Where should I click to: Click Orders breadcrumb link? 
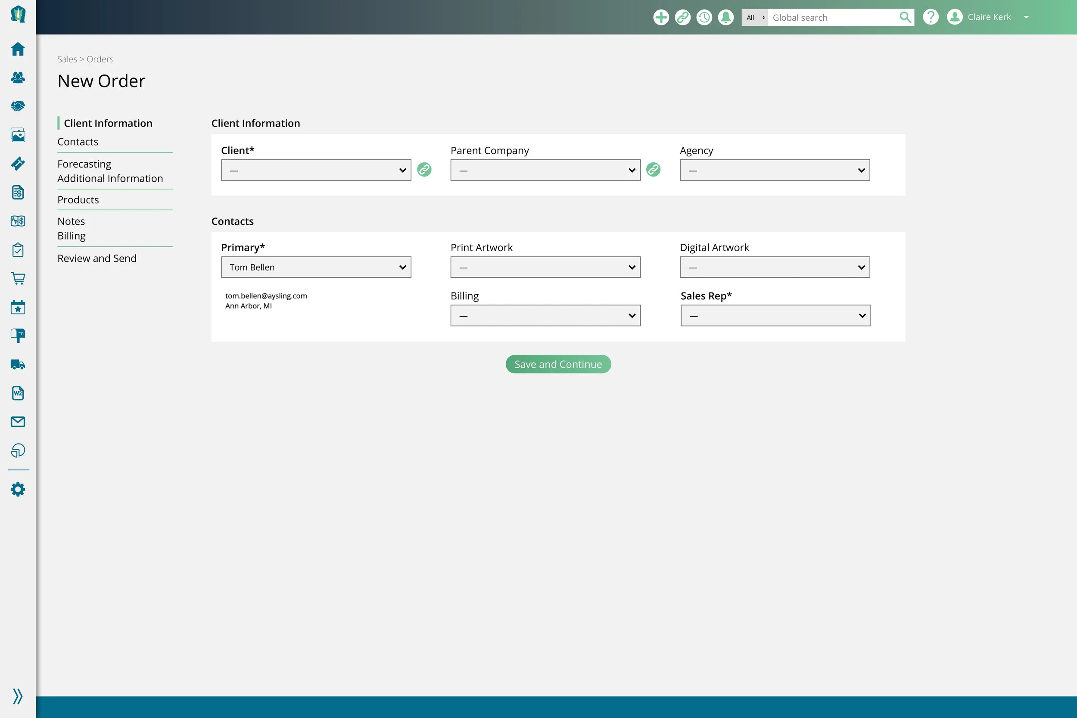click(100, 59)
